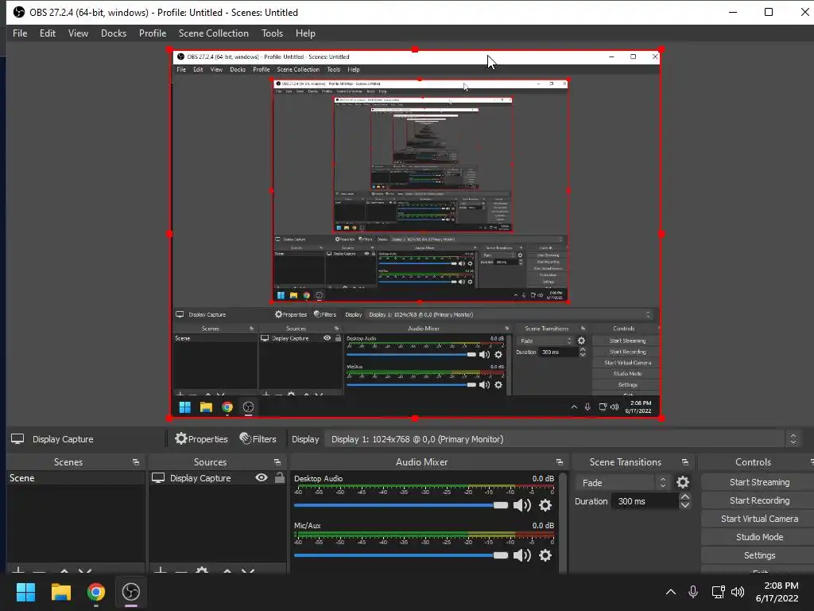Viewport: 814px width, 611px height.
Task: Pop out the Scenes dock
Action: point(136,462)
